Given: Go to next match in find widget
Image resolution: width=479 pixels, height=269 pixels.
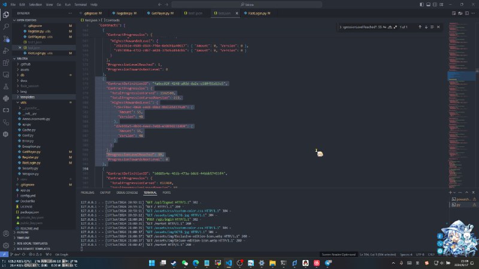Looking at the screenshot, I should click(427, 27).
